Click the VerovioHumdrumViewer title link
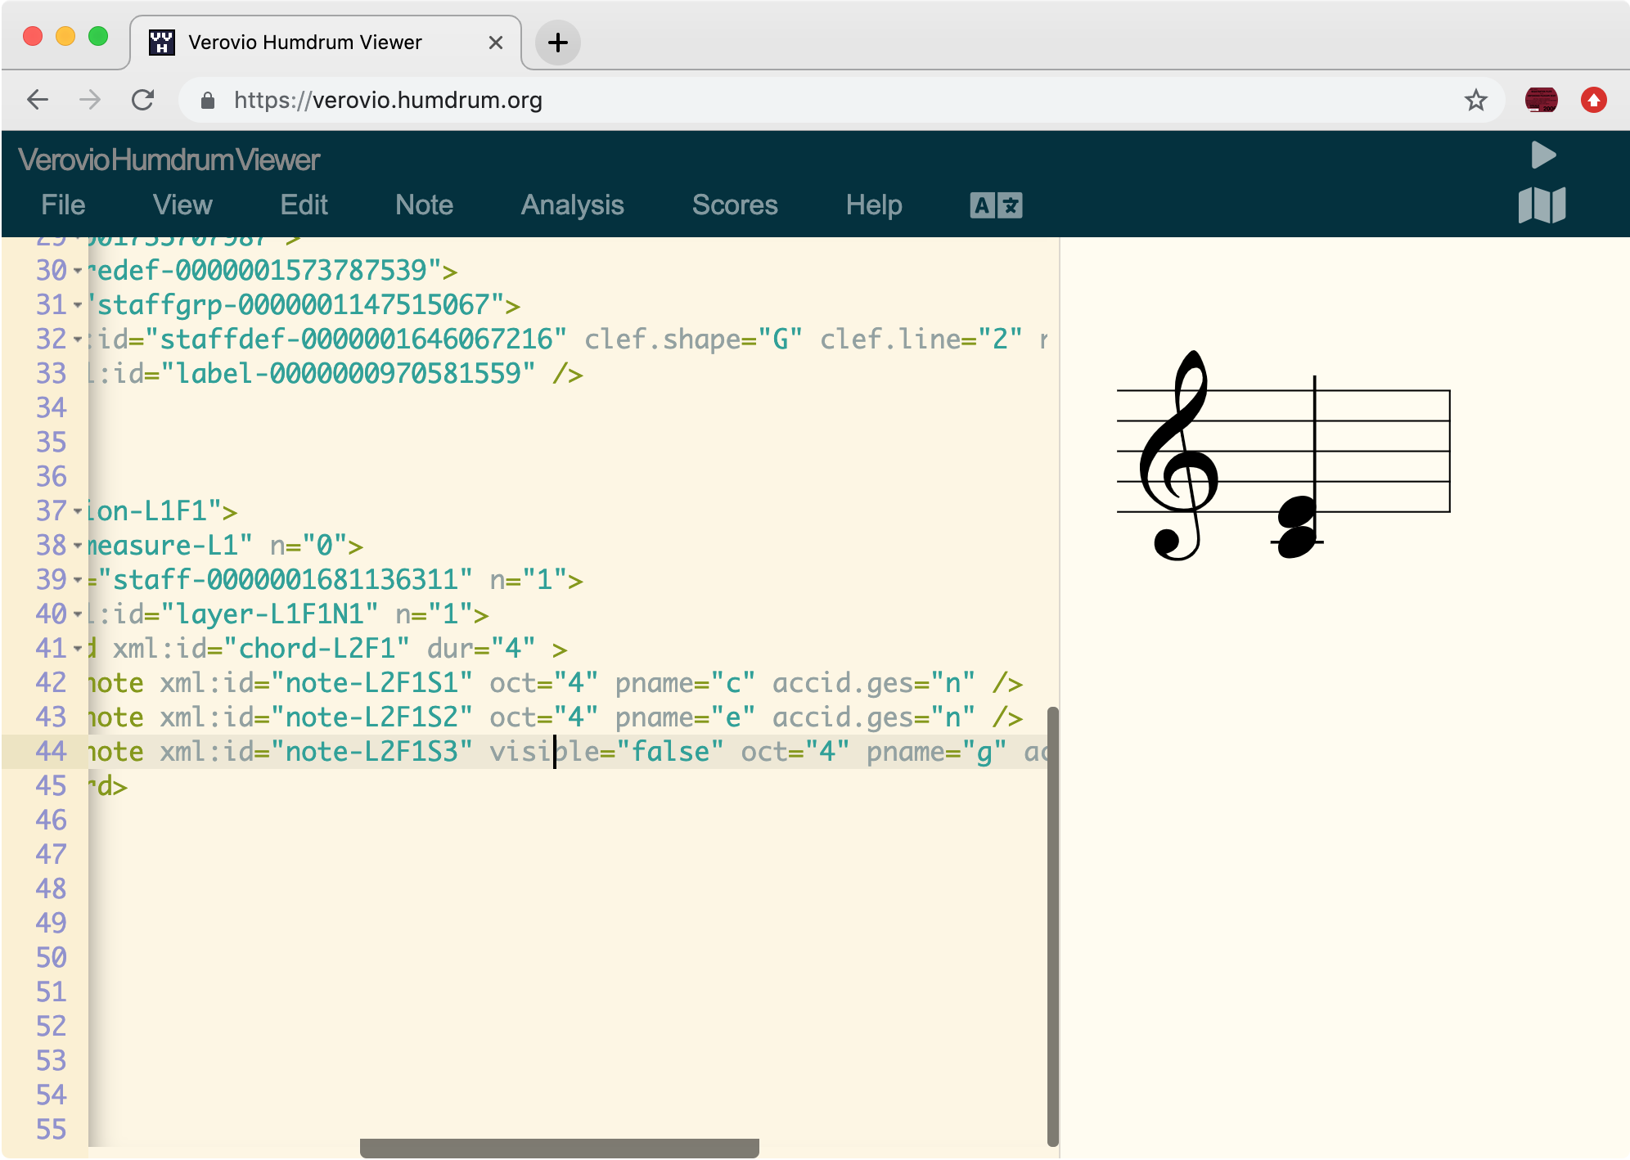This screenshot has height=1160, width=1630. pyautogui.click(x=169, y=159)
